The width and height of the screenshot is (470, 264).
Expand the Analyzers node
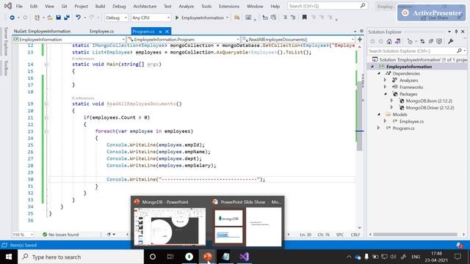386,80
